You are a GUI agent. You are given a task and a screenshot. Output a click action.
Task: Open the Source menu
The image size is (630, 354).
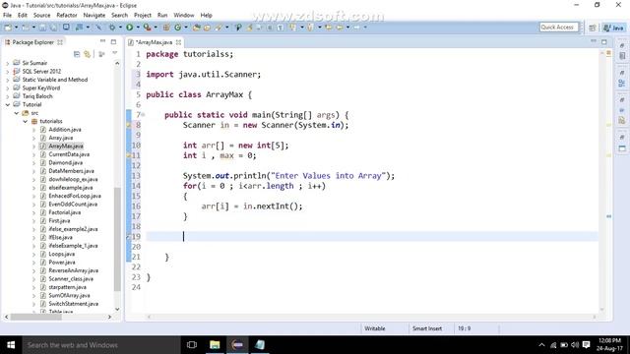(41, 16)
